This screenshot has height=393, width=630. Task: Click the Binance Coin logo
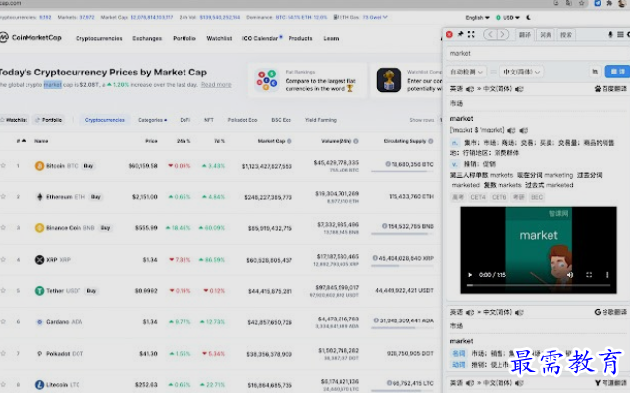39,228
